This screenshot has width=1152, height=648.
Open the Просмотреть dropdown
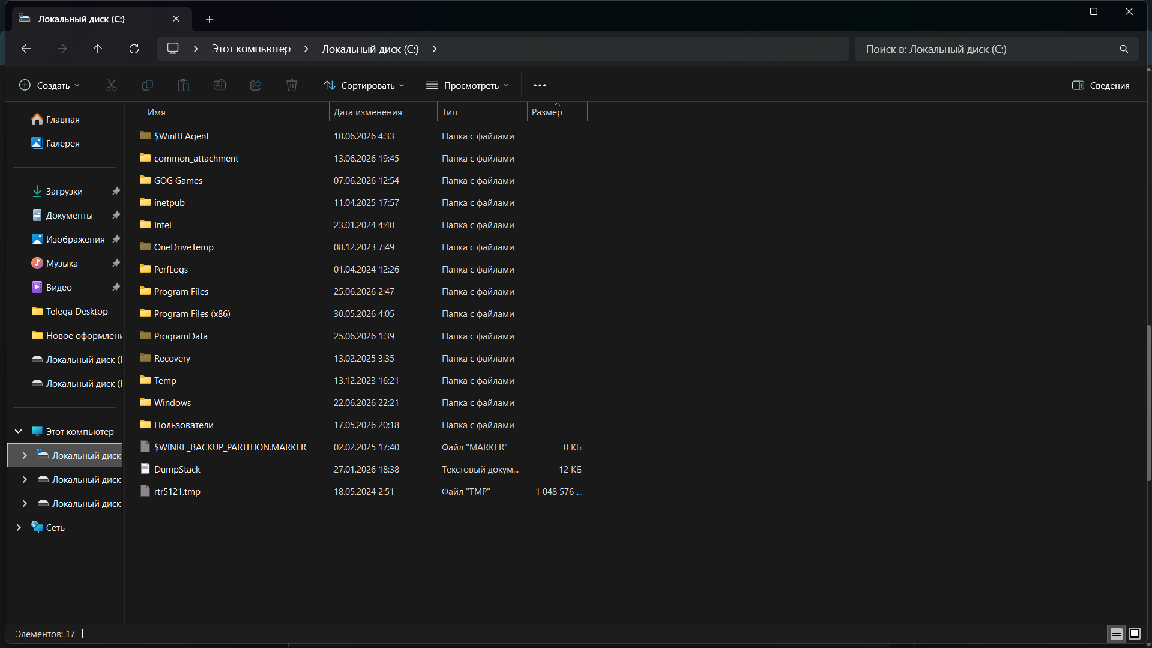[x=467, y=85]
